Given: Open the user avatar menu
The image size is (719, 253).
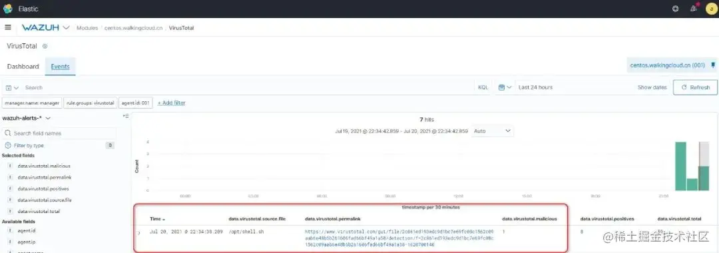Looking at the screenshot, I should pyautogui.click(x=710, y=9).
